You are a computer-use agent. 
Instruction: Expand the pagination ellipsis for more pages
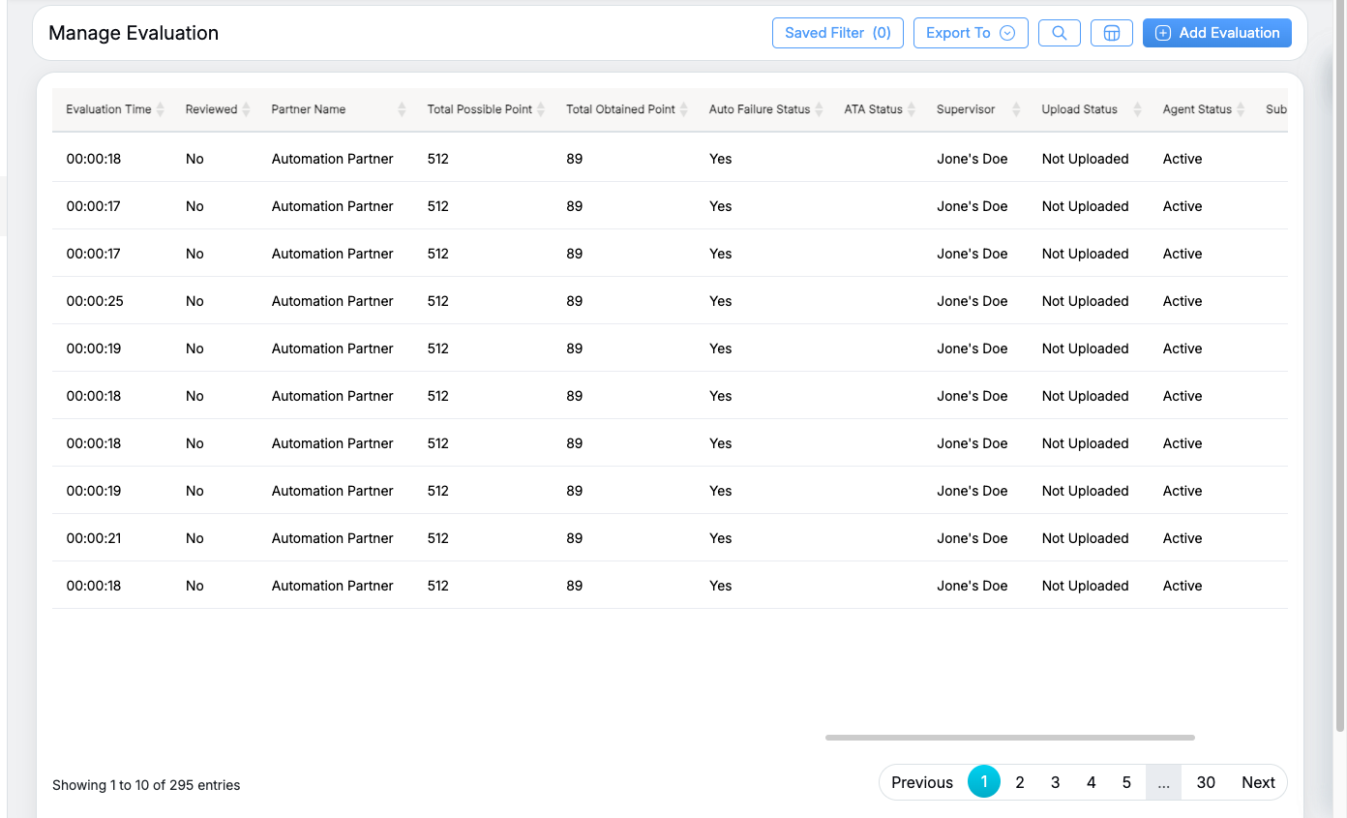pyautogui.click(x=1163, y=782)
